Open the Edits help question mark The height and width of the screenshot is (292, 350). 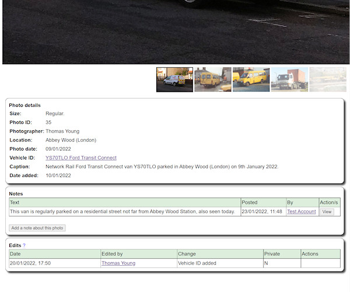click(24, 245)
